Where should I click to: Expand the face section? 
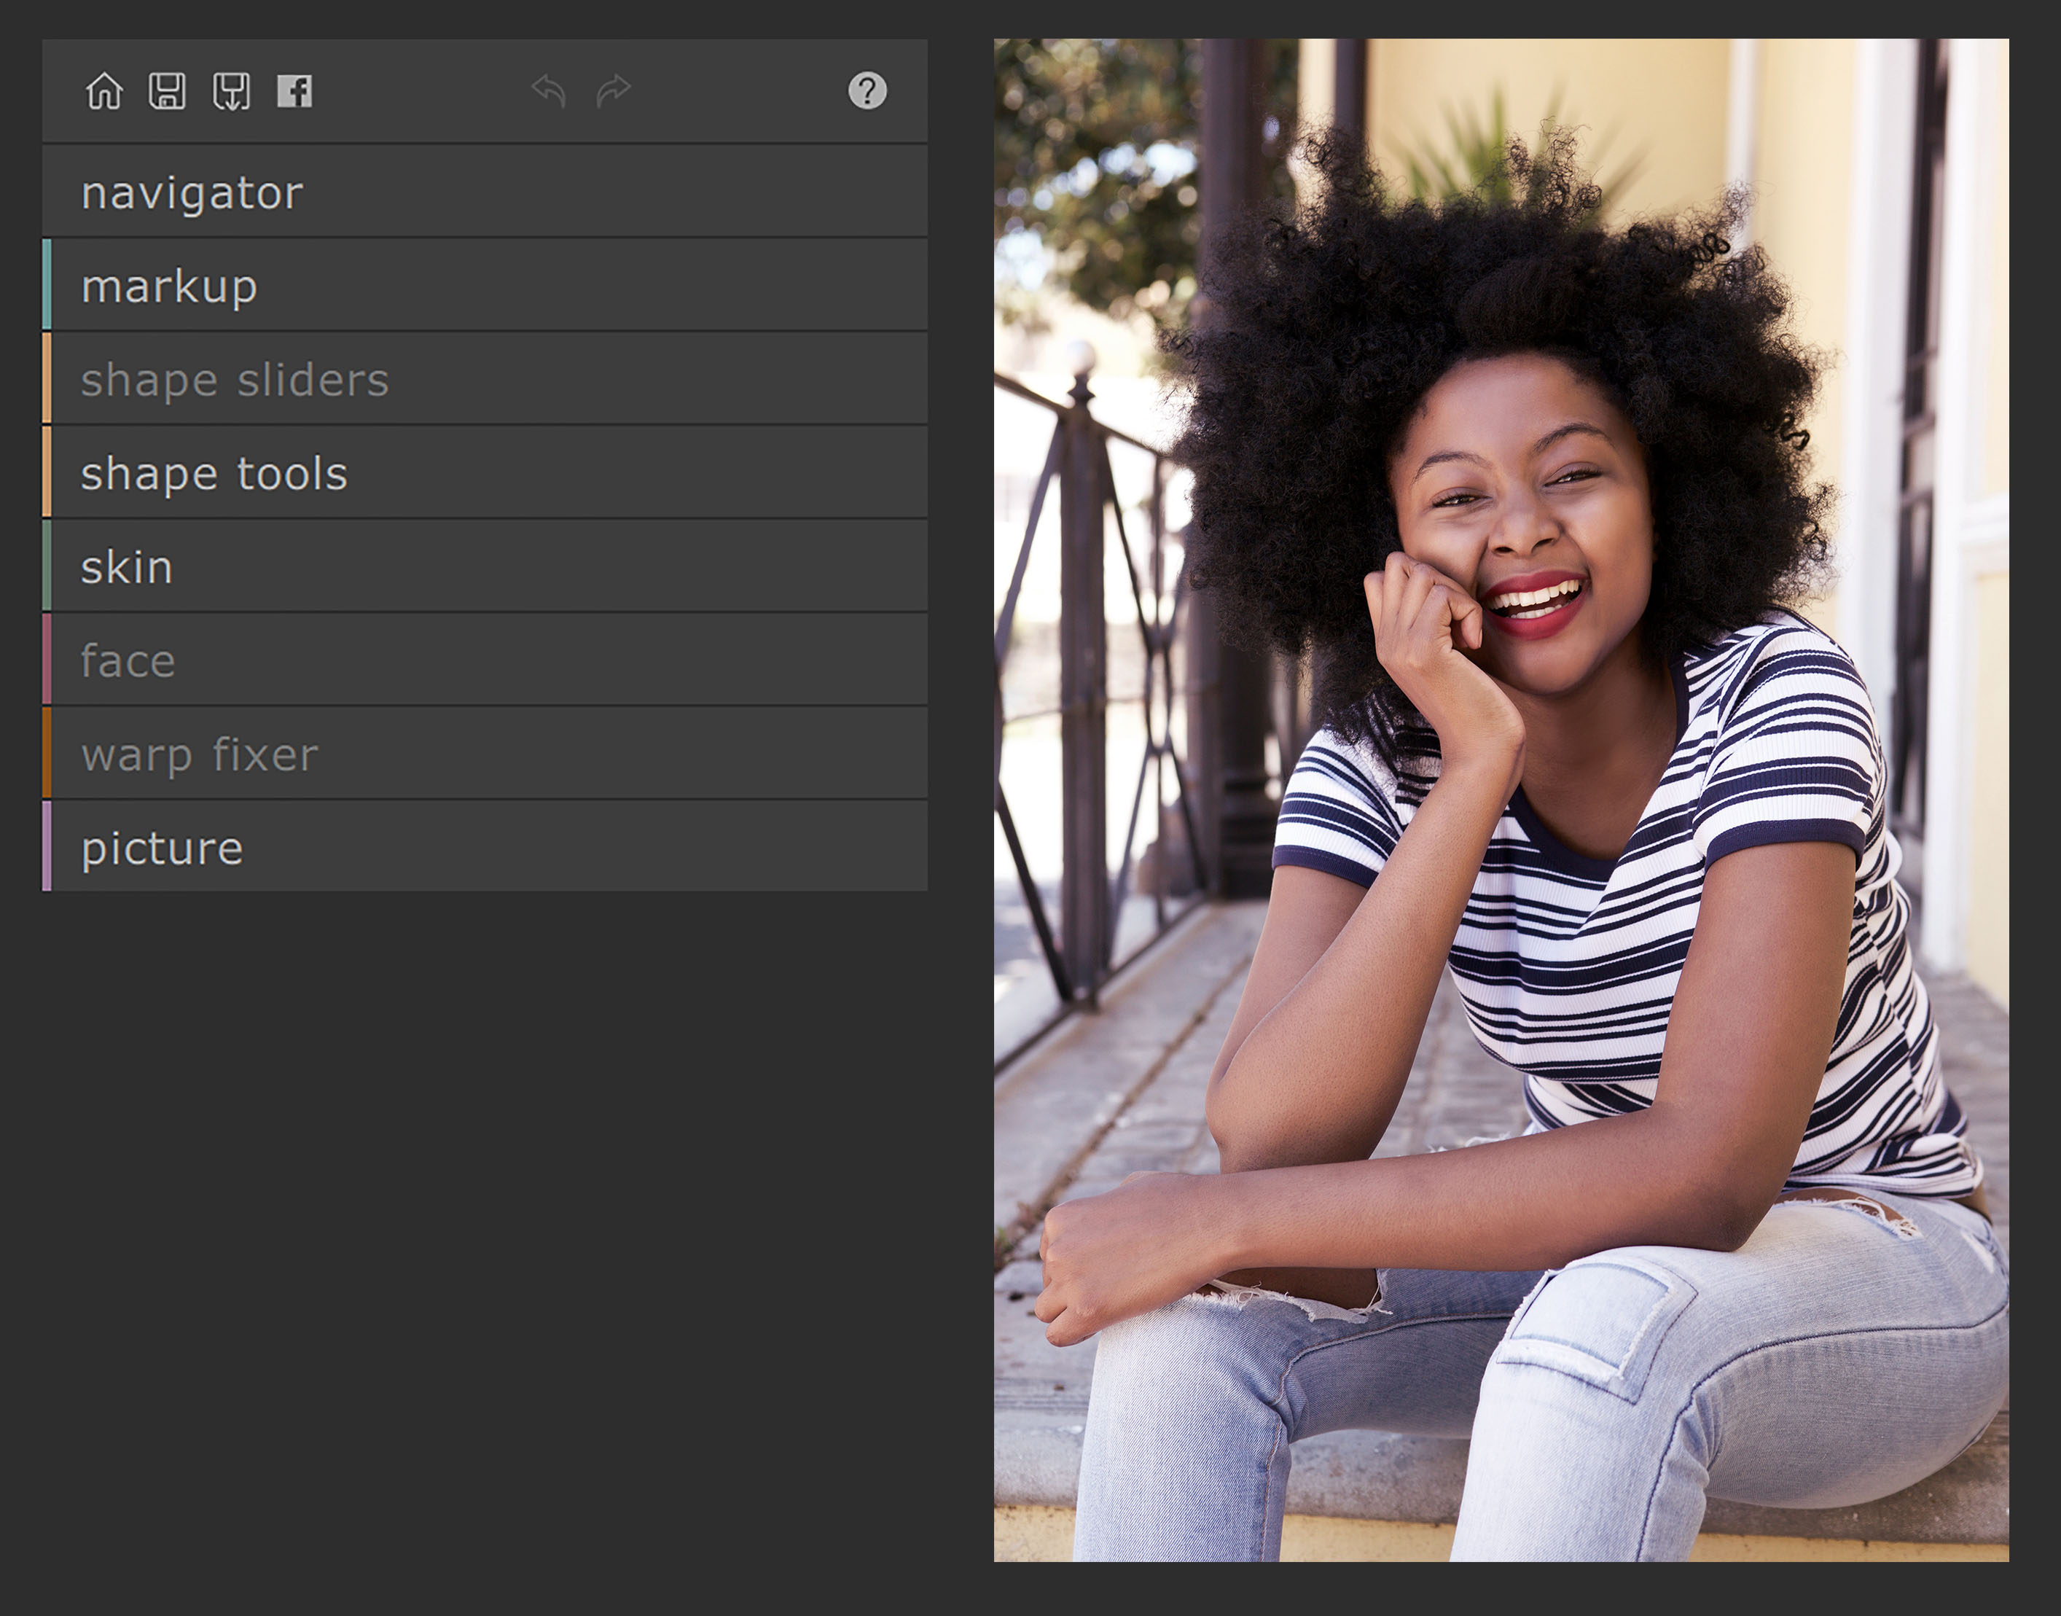(484, 660)
